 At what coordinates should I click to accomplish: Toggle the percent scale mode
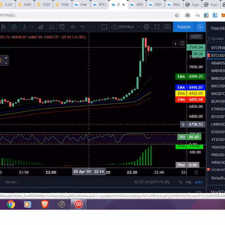pos(180,182)
